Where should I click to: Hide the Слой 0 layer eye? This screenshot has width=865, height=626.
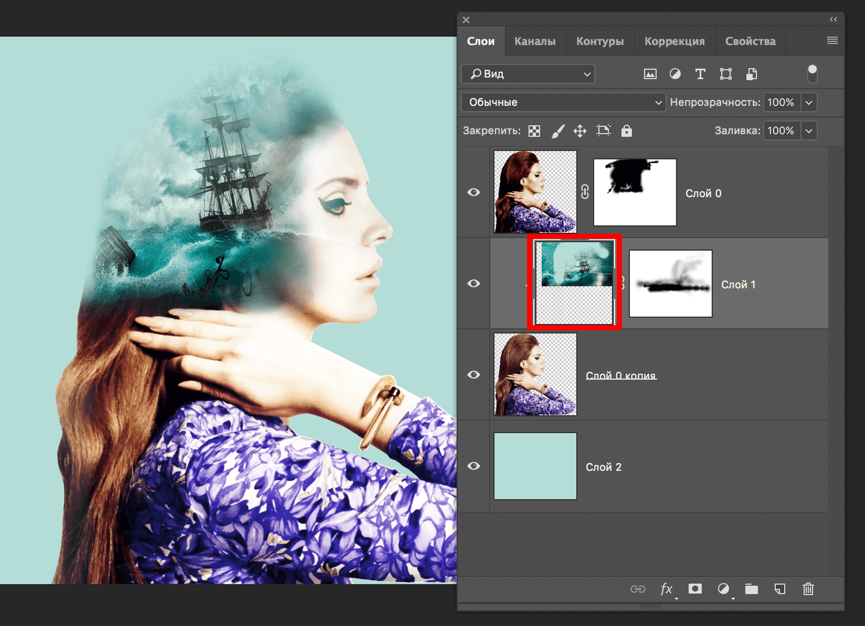pyautogui.click(x=474, y=192)
